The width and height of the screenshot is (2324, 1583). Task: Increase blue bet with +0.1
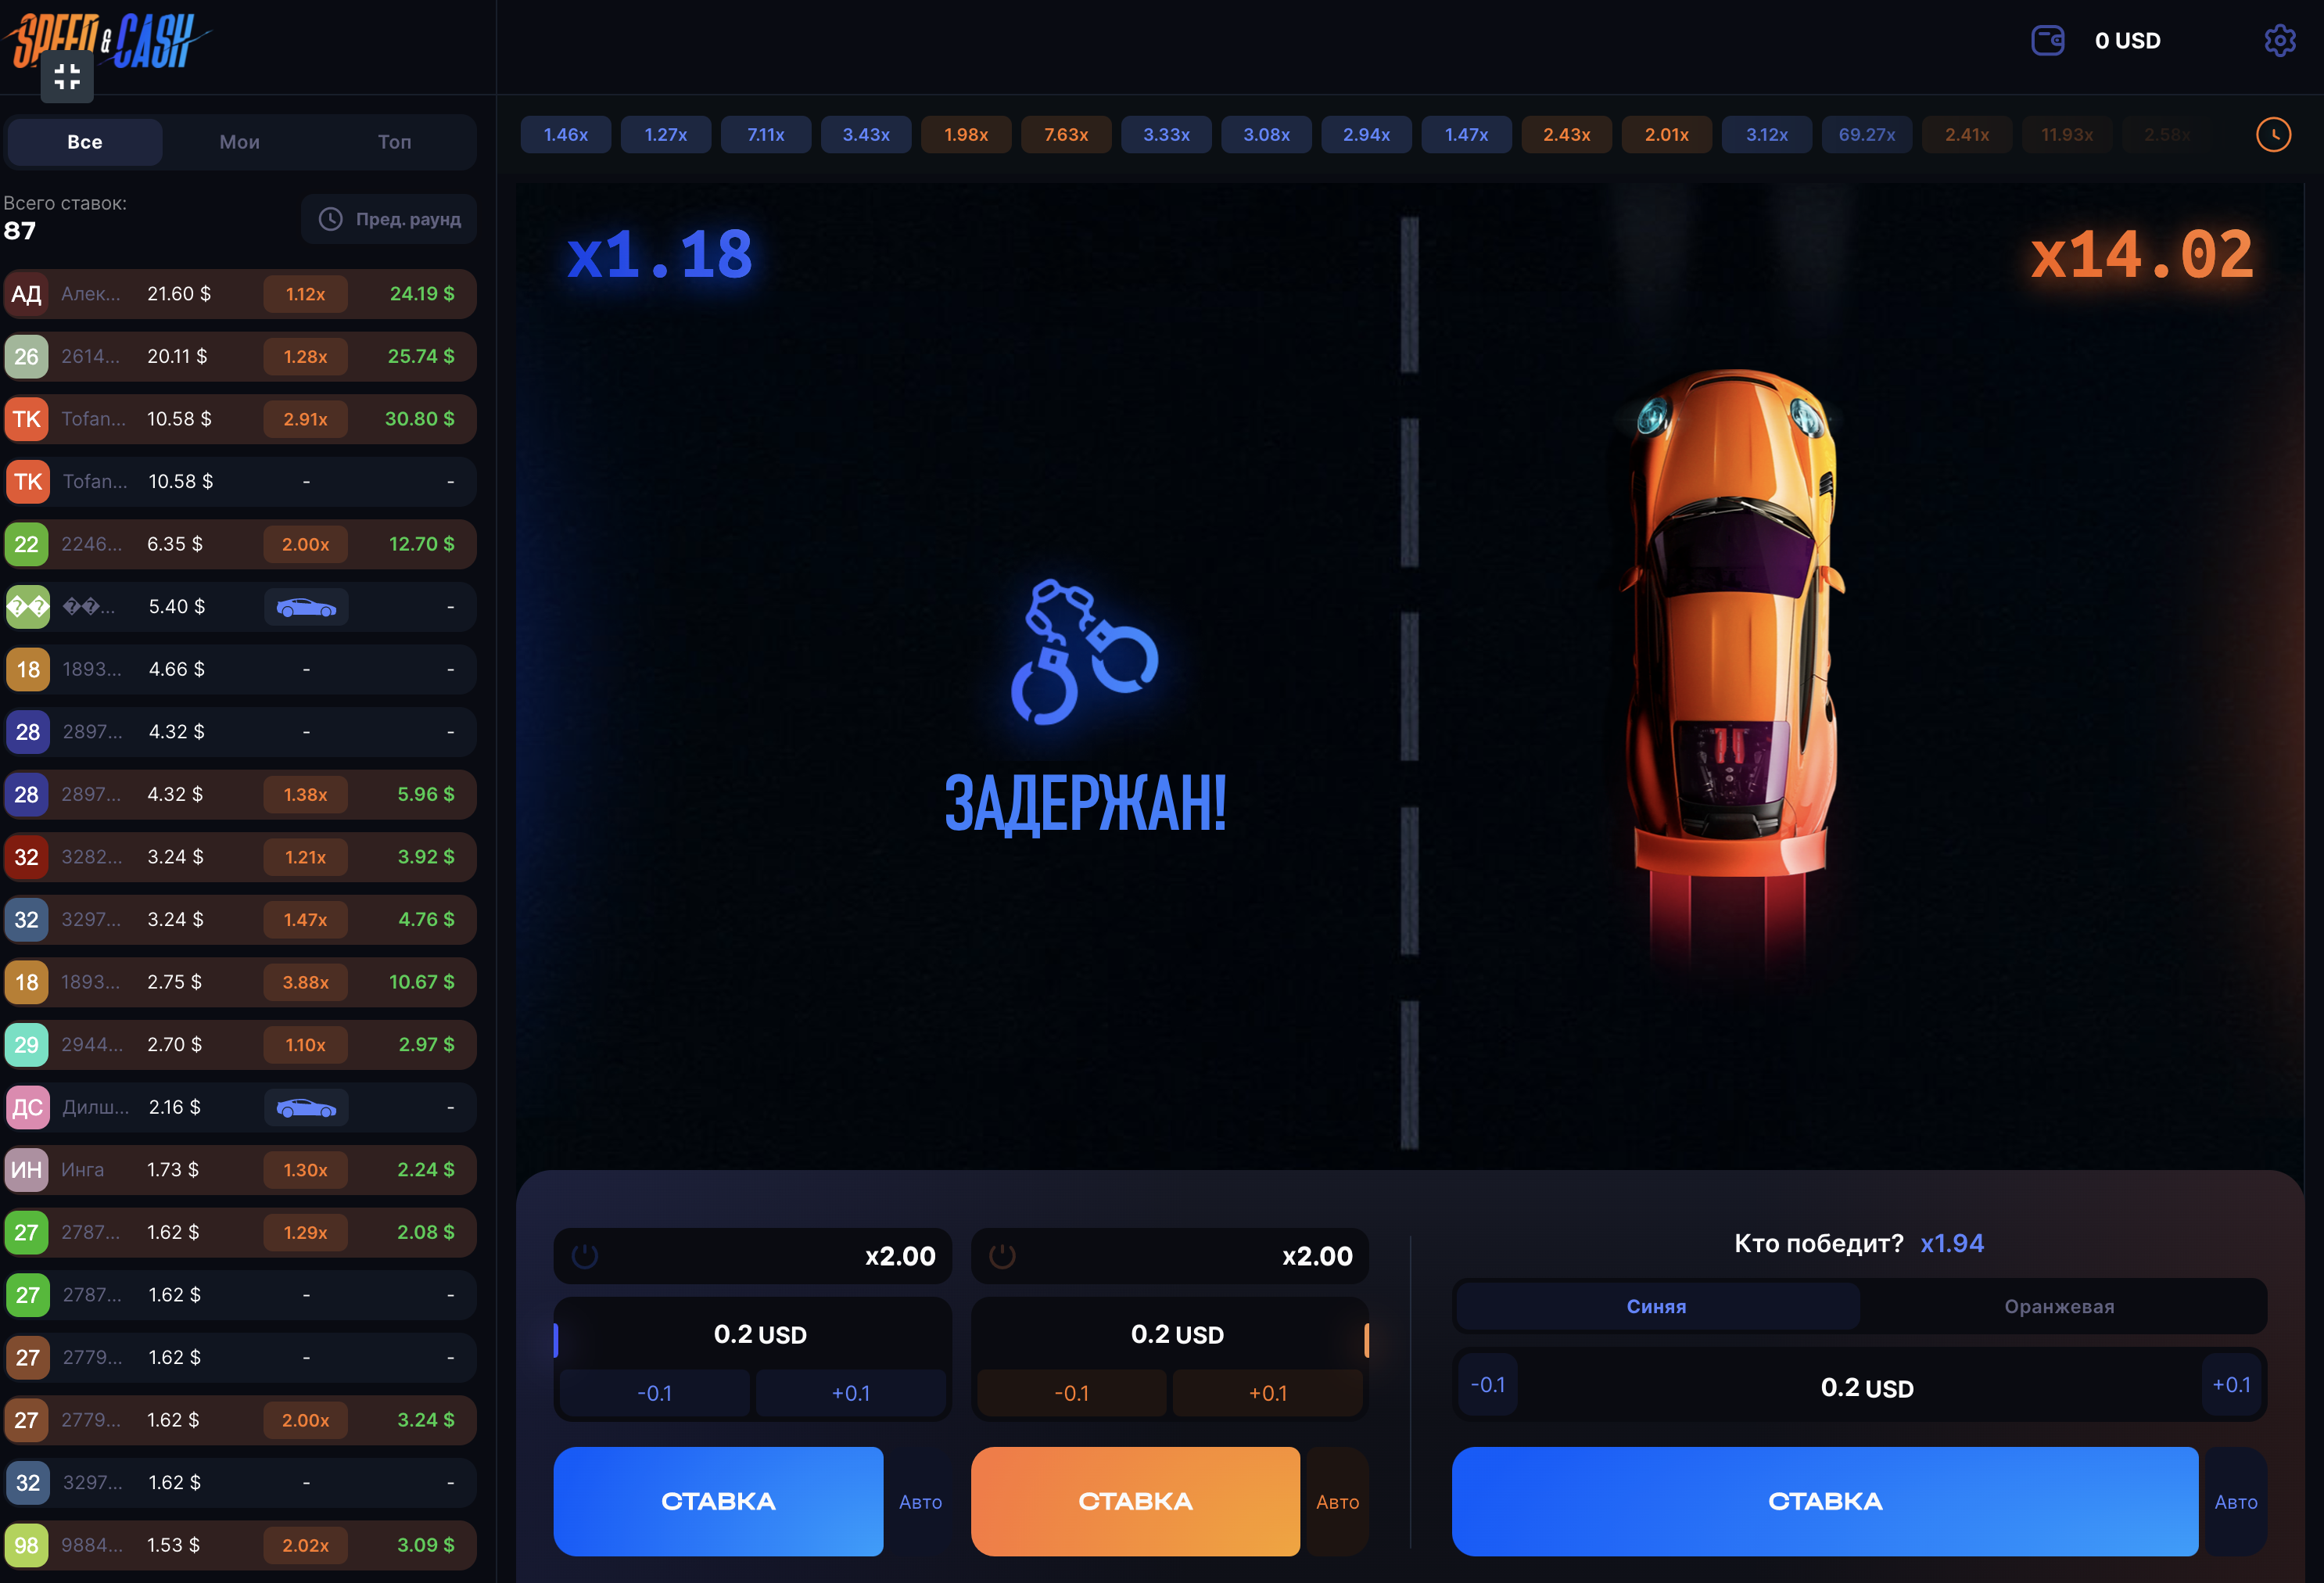pos(850,1393)
